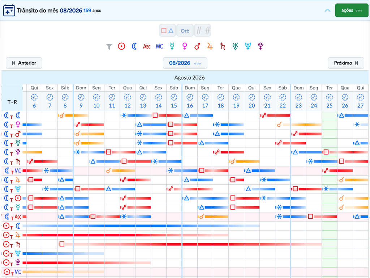Click the day 9 date number
This screenshot has height=278, width=370.
(81, 106)
